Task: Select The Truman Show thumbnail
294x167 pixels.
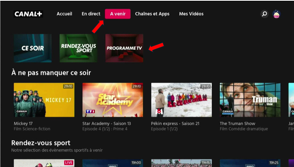Action: (250, 100)
